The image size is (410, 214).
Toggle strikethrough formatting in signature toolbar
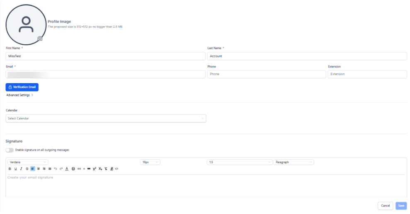pyautogui.click(x=27, y=169)
